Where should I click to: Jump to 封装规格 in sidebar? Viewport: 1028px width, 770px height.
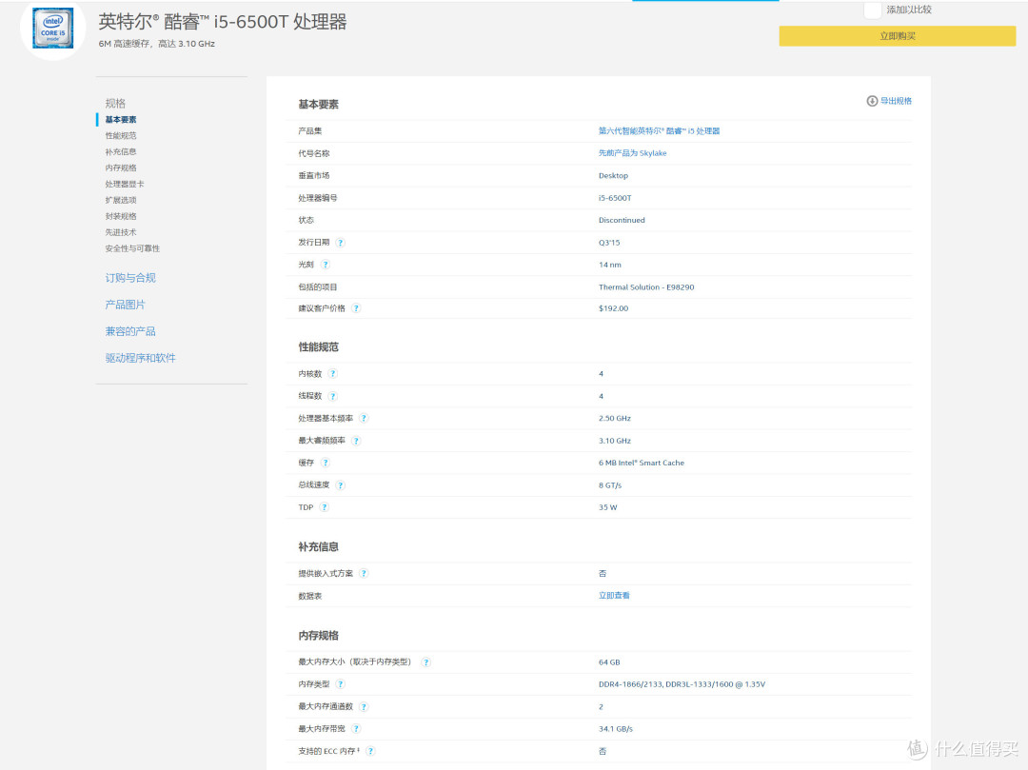(x=121, y=216)
